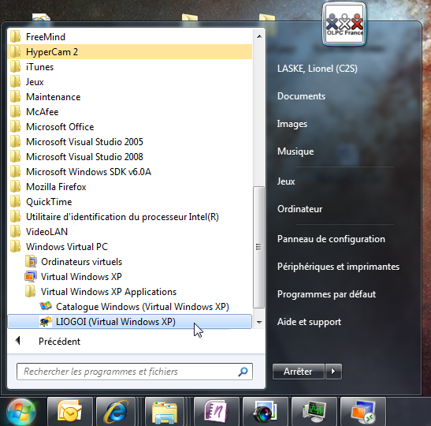
Task: Expand the Microsoft Office folder
Action: pyautogui.click(x=130, y=127)
